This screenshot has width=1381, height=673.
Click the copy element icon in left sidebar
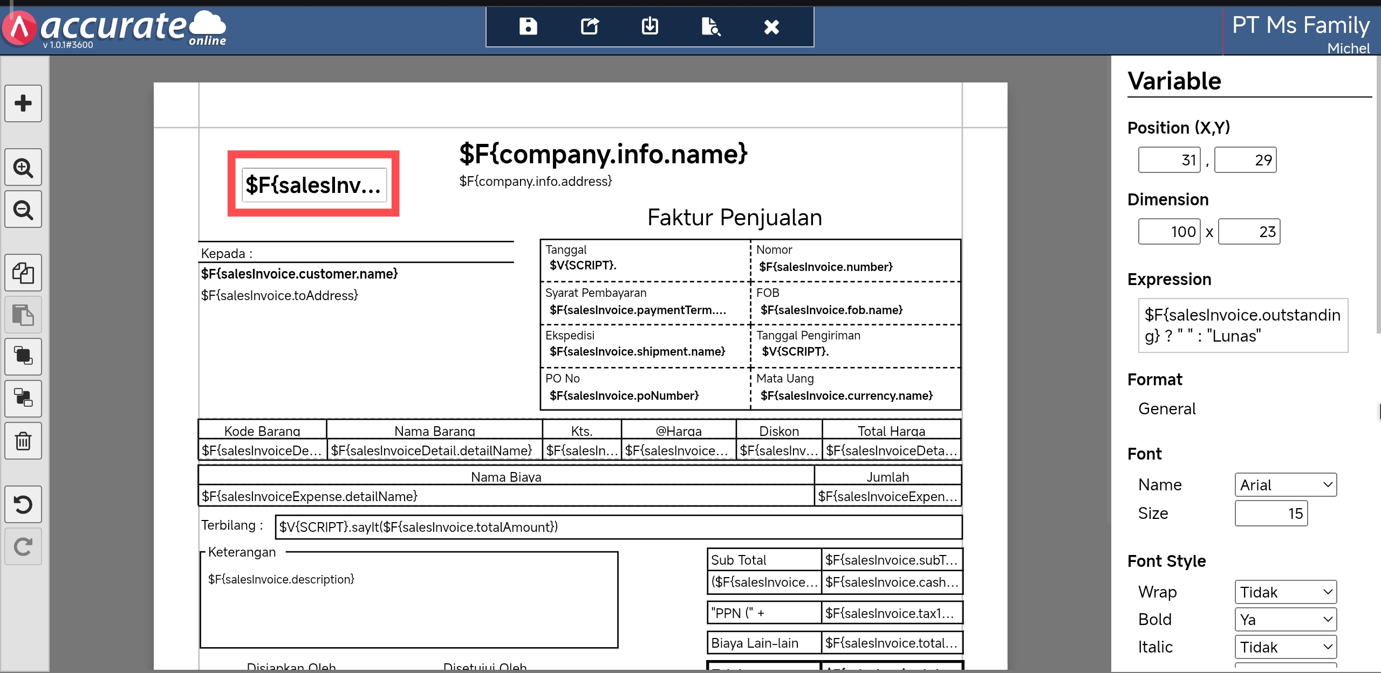(x=23, y=273)
